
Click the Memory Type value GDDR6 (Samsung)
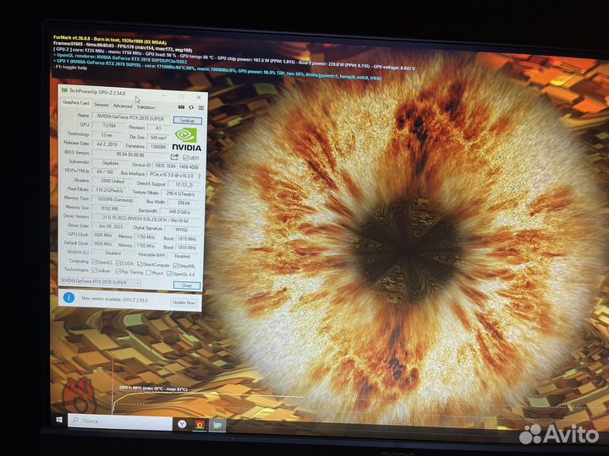tap(115, 199)
